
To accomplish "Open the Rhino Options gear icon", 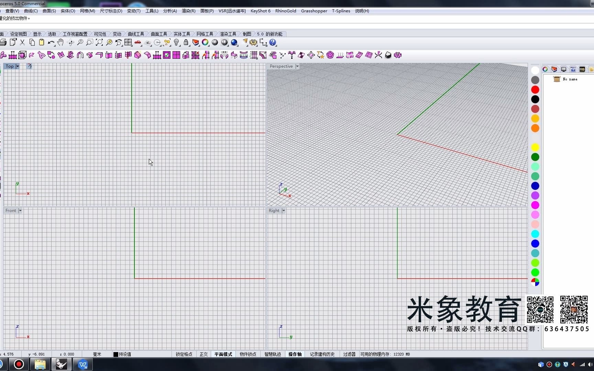I will (253, 43).
